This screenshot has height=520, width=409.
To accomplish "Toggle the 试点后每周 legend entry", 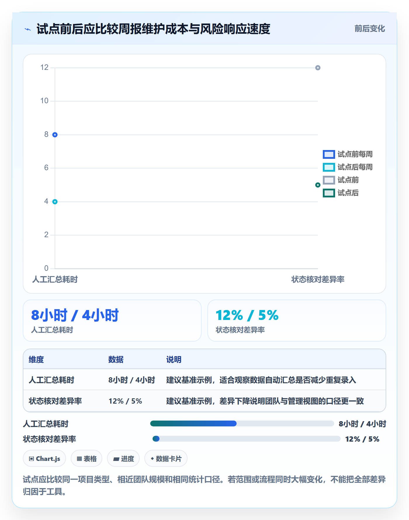I will tap(348, 167).
